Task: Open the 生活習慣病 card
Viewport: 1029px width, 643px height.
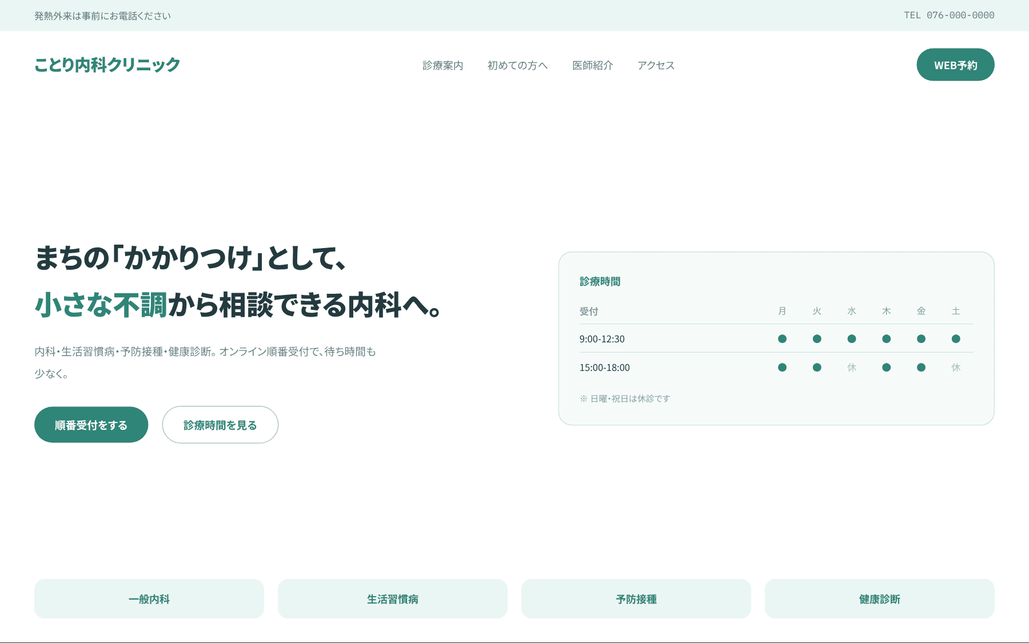Action: pos(393,599)
